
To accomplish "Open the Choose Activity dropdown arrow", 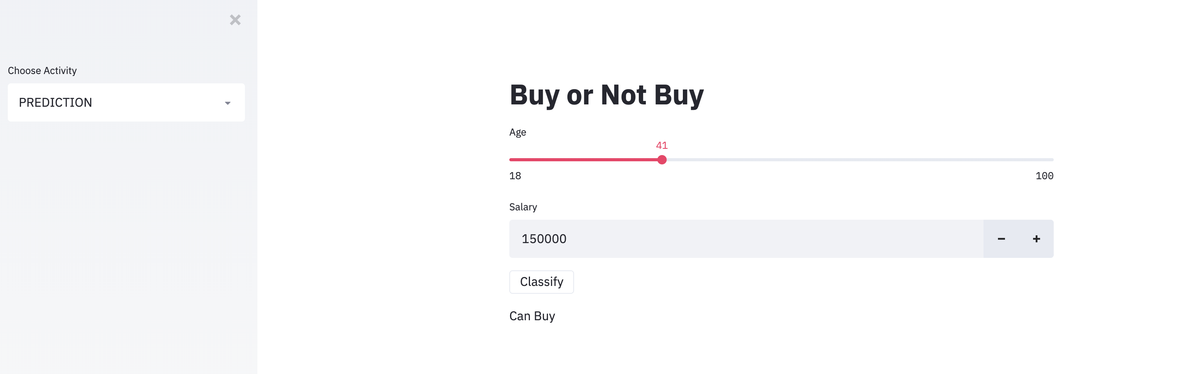I will tap(227, 103).
